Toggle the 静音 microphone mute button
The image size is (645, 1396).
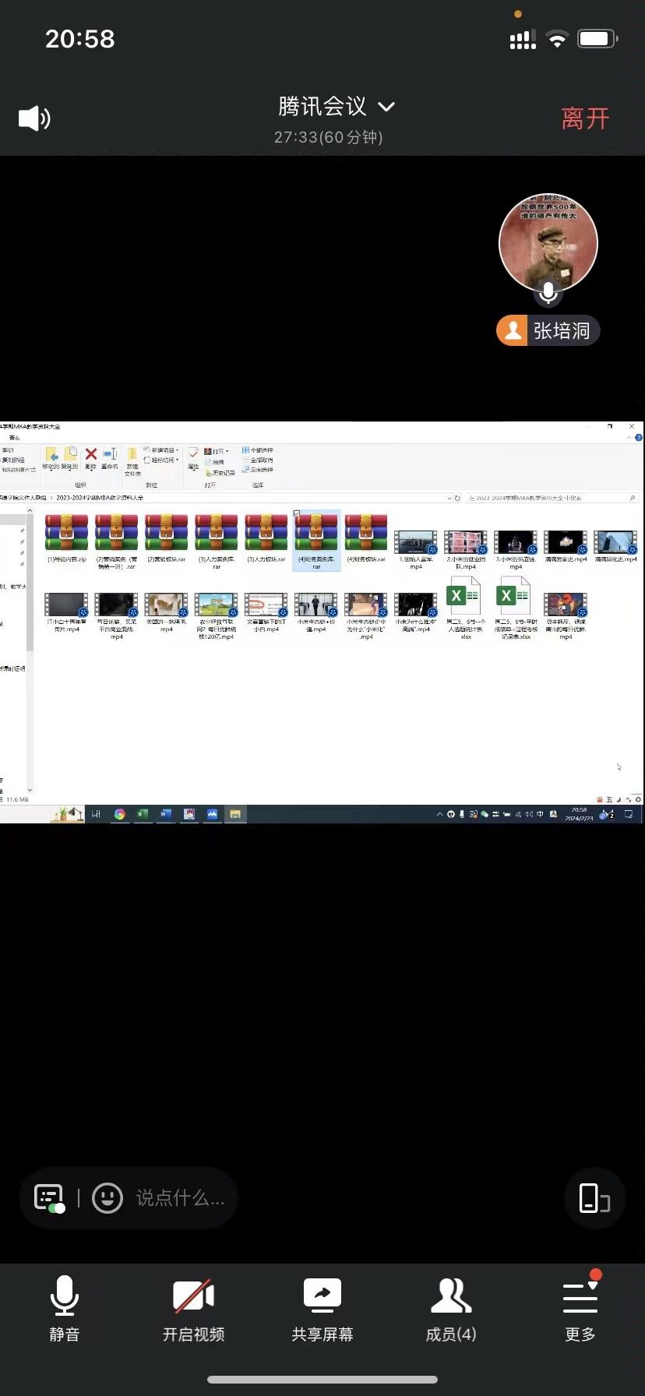coord(65,1309)
